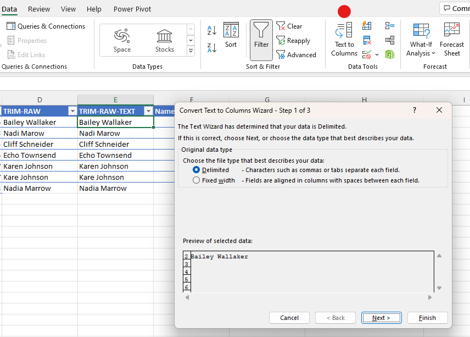Click the Consolidate icon
470x337 pixels.
[x=390, y=26]
